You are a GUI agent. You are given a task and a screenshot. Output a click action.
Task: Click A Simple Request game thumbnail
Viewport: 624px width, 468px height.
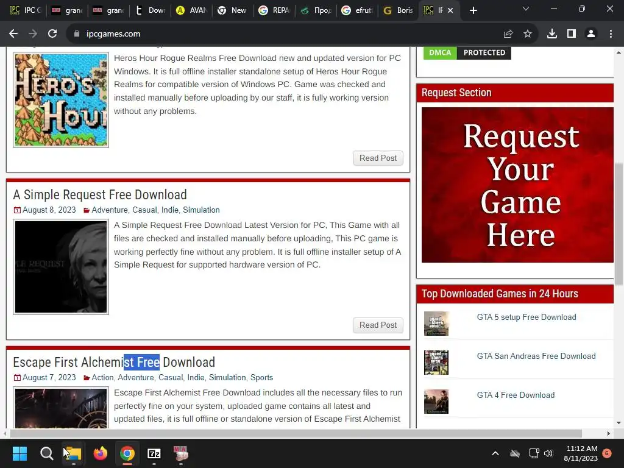(x=61, y=267)
